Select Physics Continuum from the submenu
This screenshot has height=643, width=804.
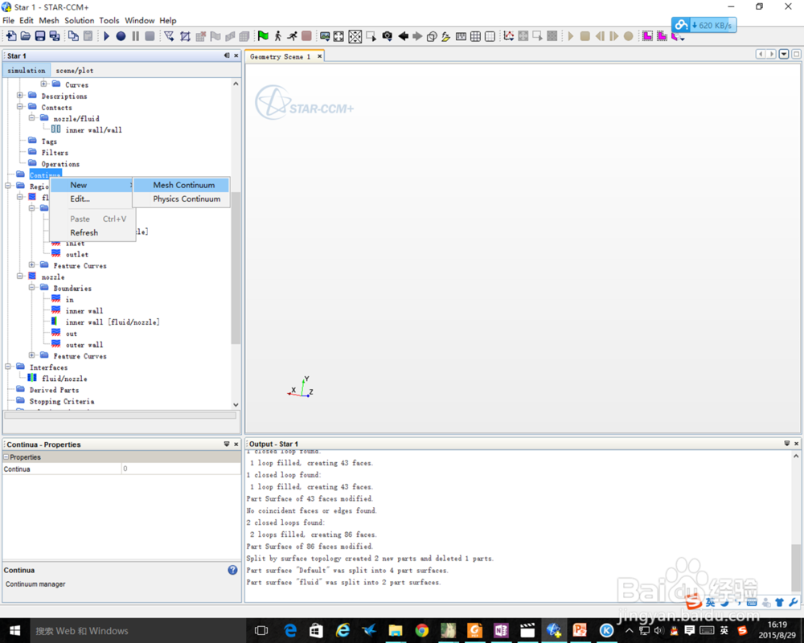(x=181, y=199)
